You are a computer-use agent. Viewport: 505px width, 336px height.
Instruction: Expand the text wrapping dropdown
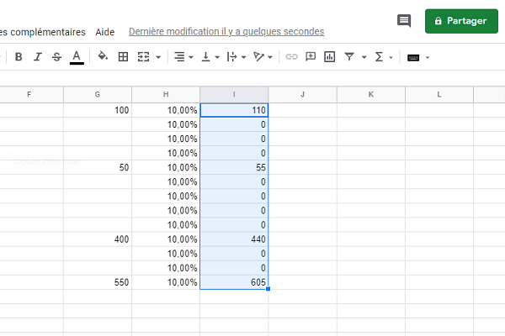click(237, 57)
